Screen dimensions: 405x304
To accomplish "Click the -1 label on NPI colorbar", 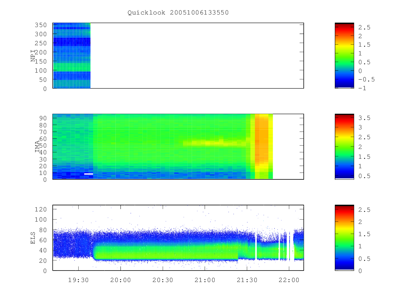I will [363, 88].
